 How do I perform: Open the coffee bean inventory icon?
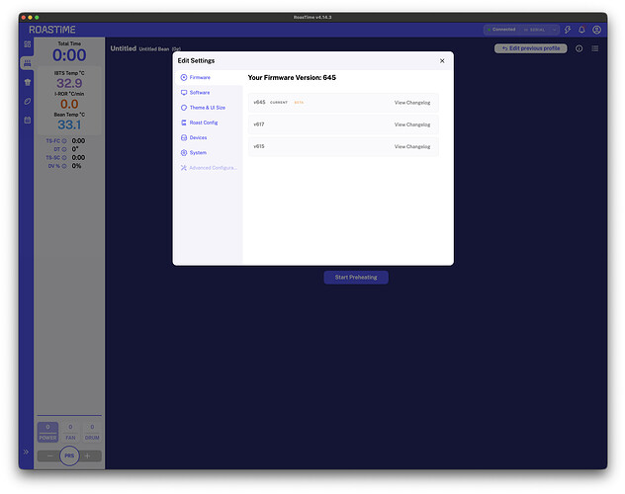point(27,101)
